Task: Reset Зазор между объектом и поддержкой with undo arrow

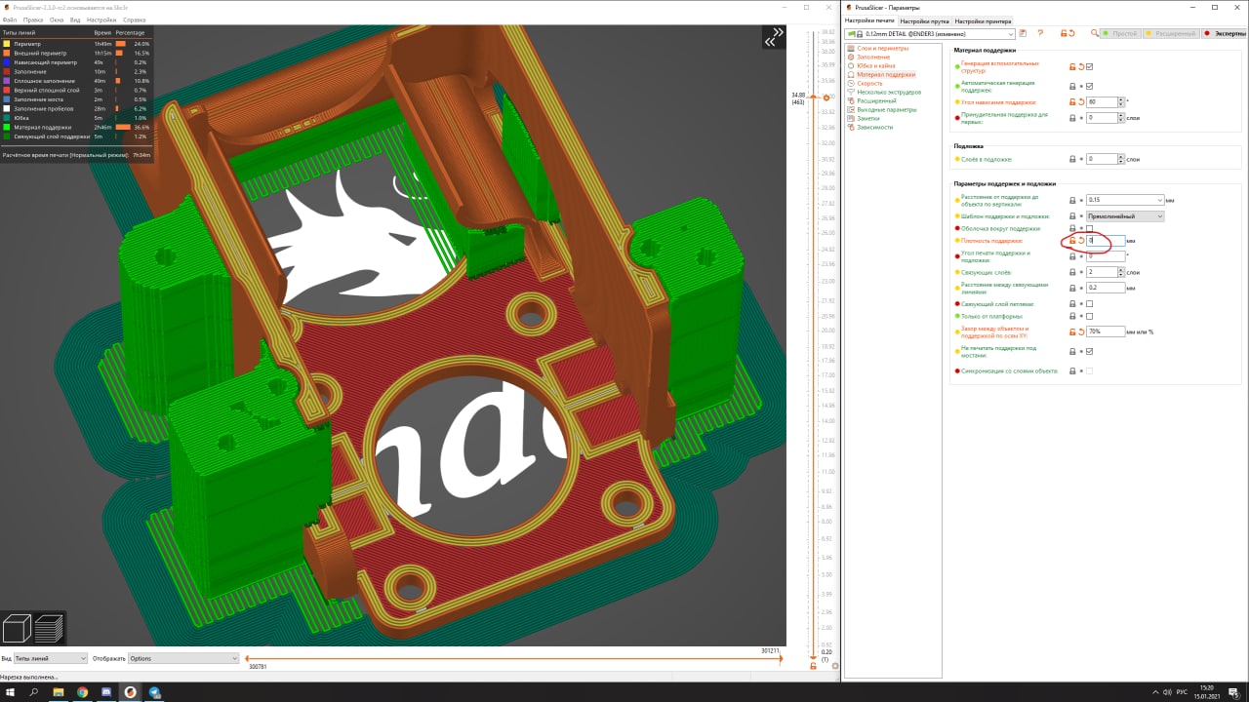Action: (x=1081, y=331)
